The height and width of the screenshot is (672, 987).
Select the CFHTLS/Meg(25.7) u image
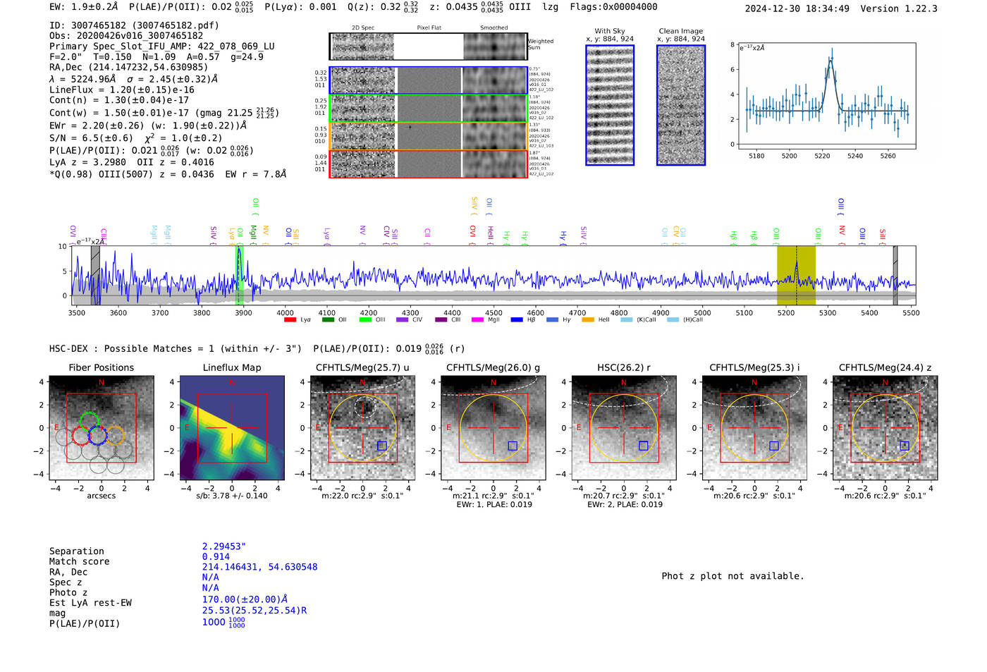(x=362, y=428)
